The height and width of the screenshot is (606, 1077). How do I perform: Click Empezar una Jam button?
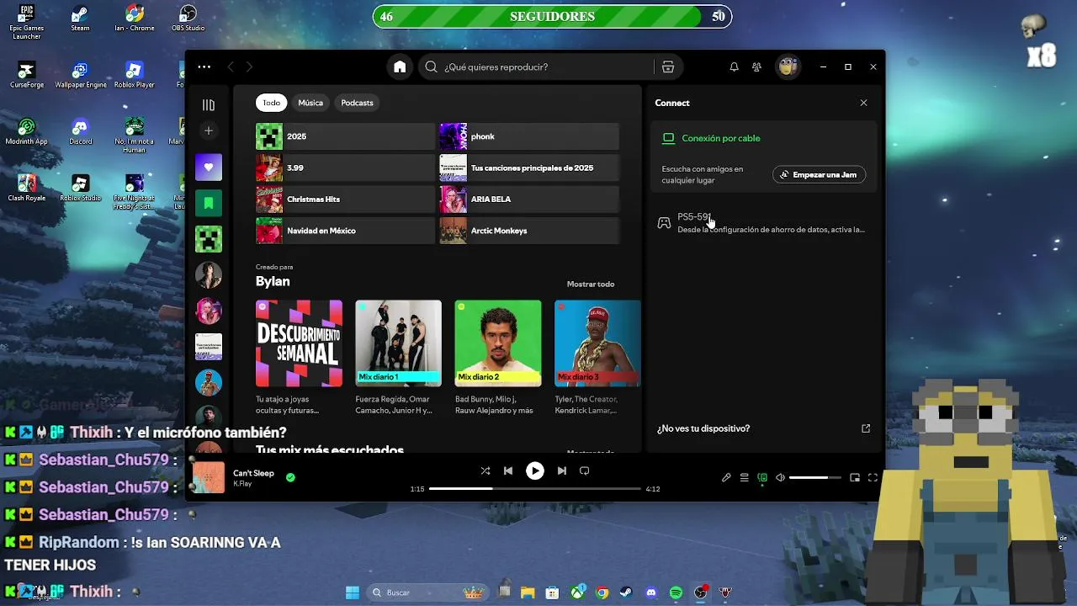coord(820,175)
